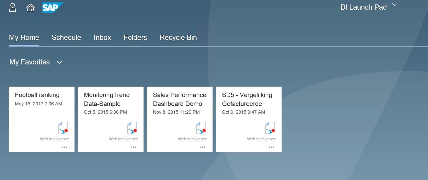428x180 pixels.
Task: Expand the BI Launch Pad dropdown chevron
Action: (x=395, y=5)
